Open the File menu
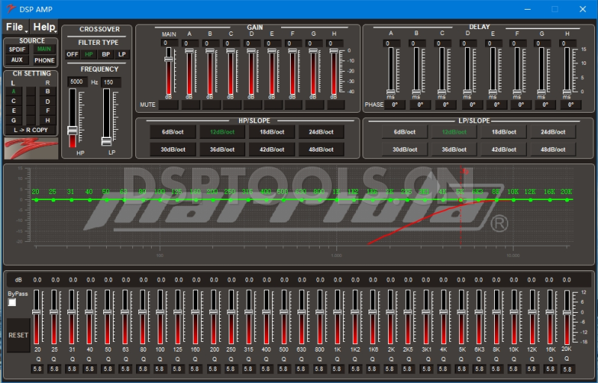 [15, 27]
